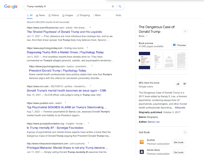This screenshot has height=155, width=204.
Task: Expand the Get Book section arrow
Action: [x=185, y=132]
